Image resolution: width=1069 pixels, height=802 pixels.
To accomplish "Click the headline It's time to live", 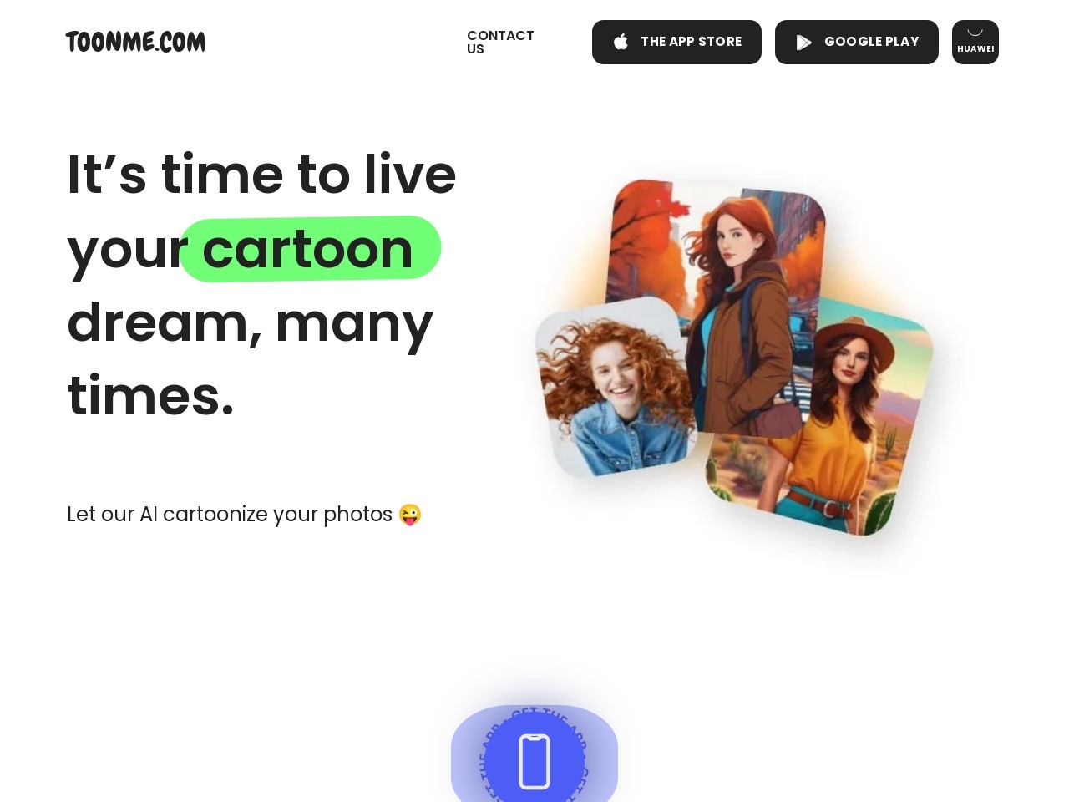I will [x=261, y=175].
